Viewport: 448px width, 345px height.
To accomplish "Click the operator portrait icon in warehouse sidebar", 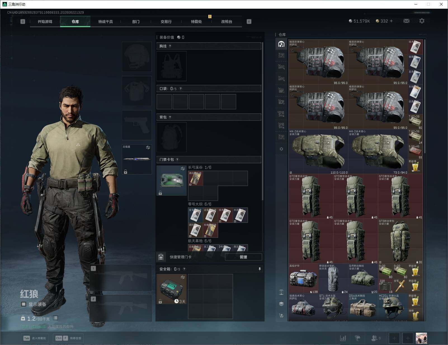I will (281, 293).
